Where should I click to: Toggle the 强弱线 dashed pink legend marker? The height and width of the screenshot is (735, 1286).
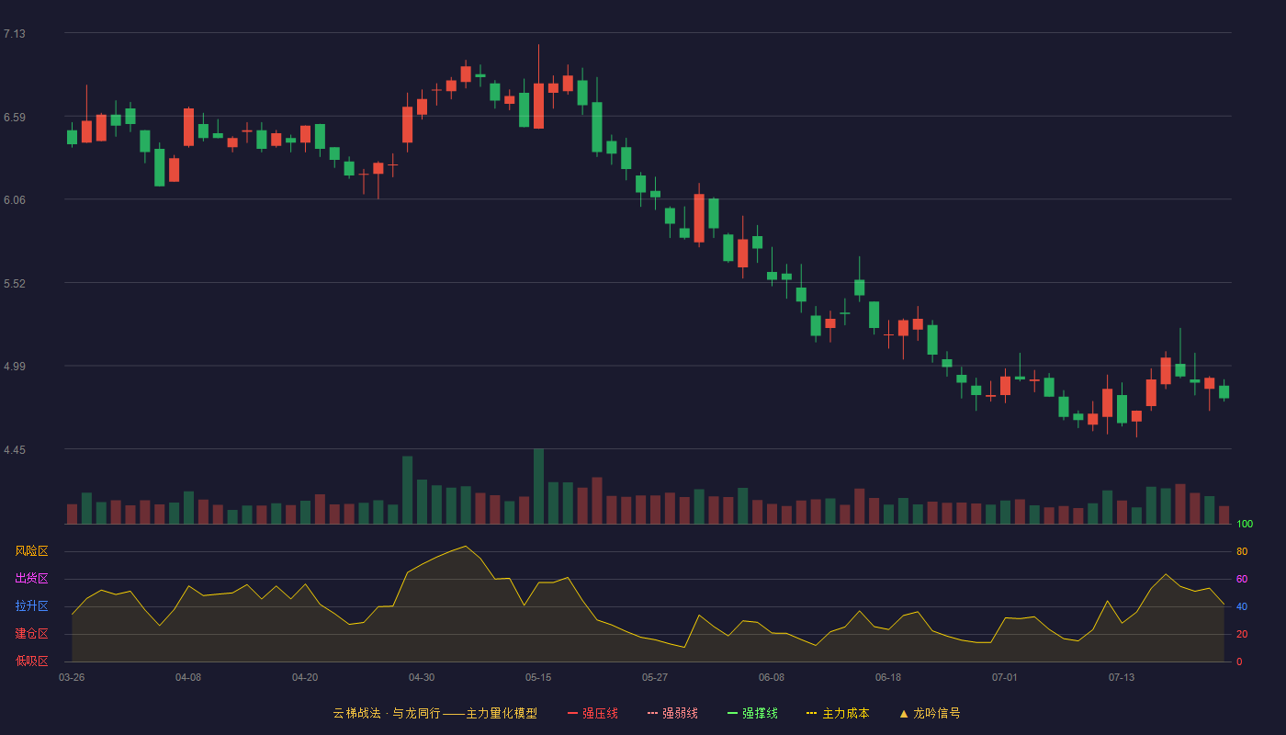click(652, 713)
